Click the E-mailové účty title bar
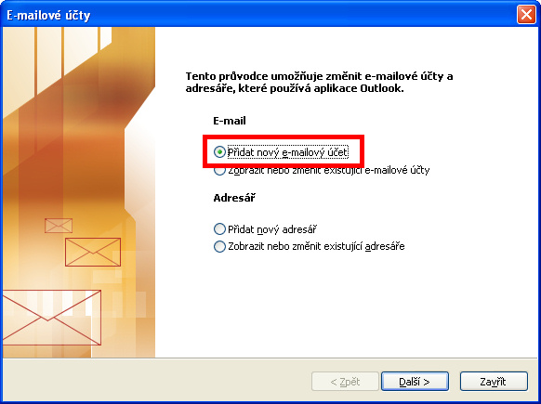Image resolution: width=541 pixels, height=404 pixels. point(258,15)
